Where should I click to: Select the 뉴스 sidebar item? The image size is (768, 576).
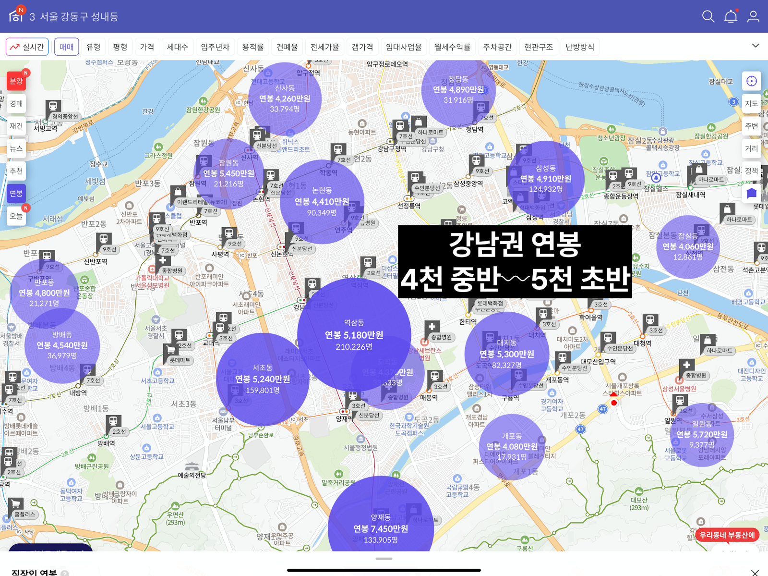[16, 148]
